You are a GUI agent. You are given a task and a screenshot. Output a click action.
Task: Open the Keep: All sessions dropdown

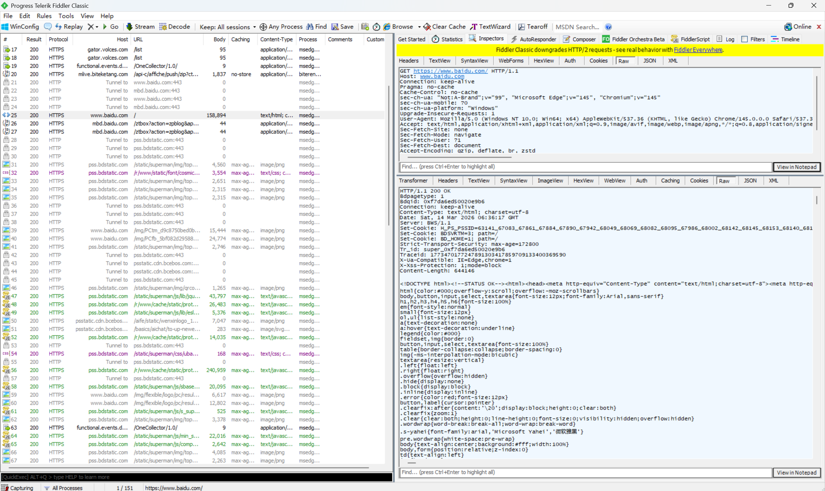coord(228,27)
